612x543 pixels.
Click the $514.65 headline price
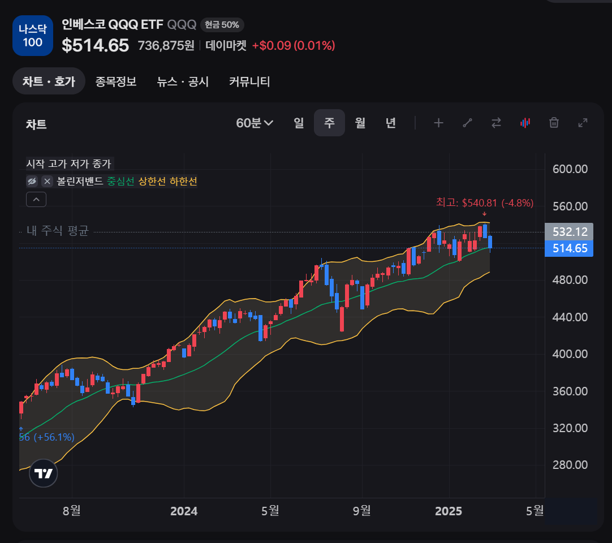[x=95, y=45]
